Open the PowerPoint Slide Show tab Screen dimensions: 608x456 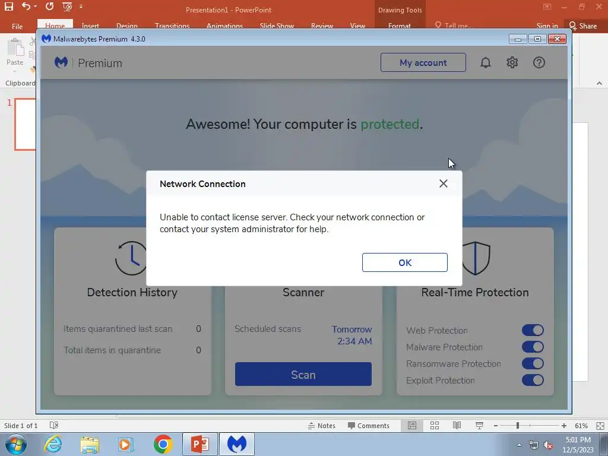tap(277, 26)
